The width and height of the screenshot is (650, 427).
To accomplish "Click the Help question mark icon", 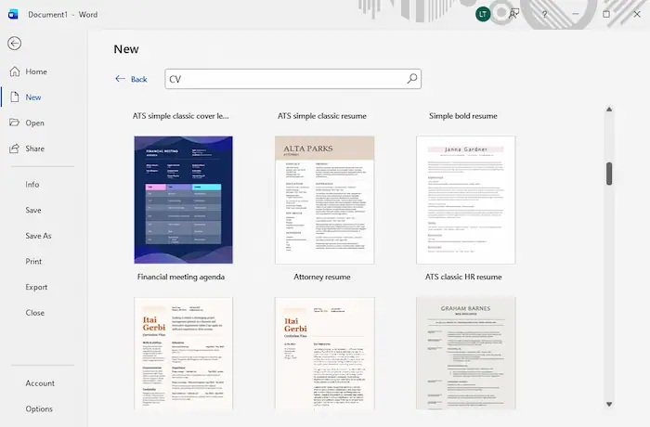I will (545, 14).
